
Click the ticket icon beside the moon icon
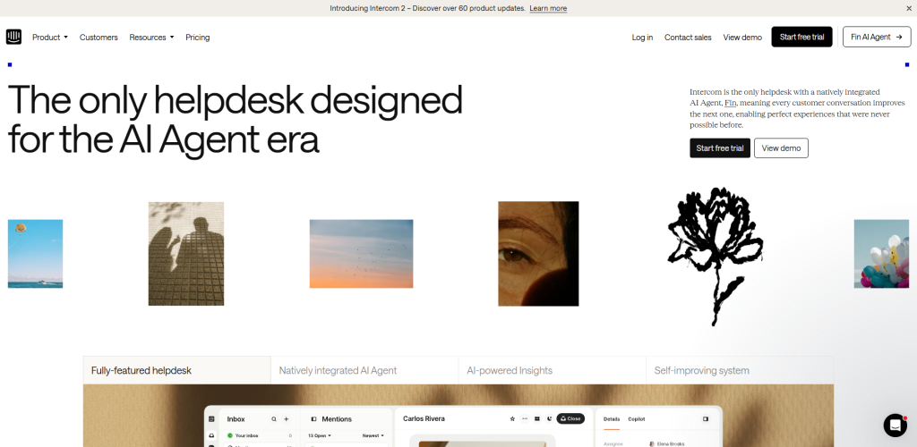(537, 418)
